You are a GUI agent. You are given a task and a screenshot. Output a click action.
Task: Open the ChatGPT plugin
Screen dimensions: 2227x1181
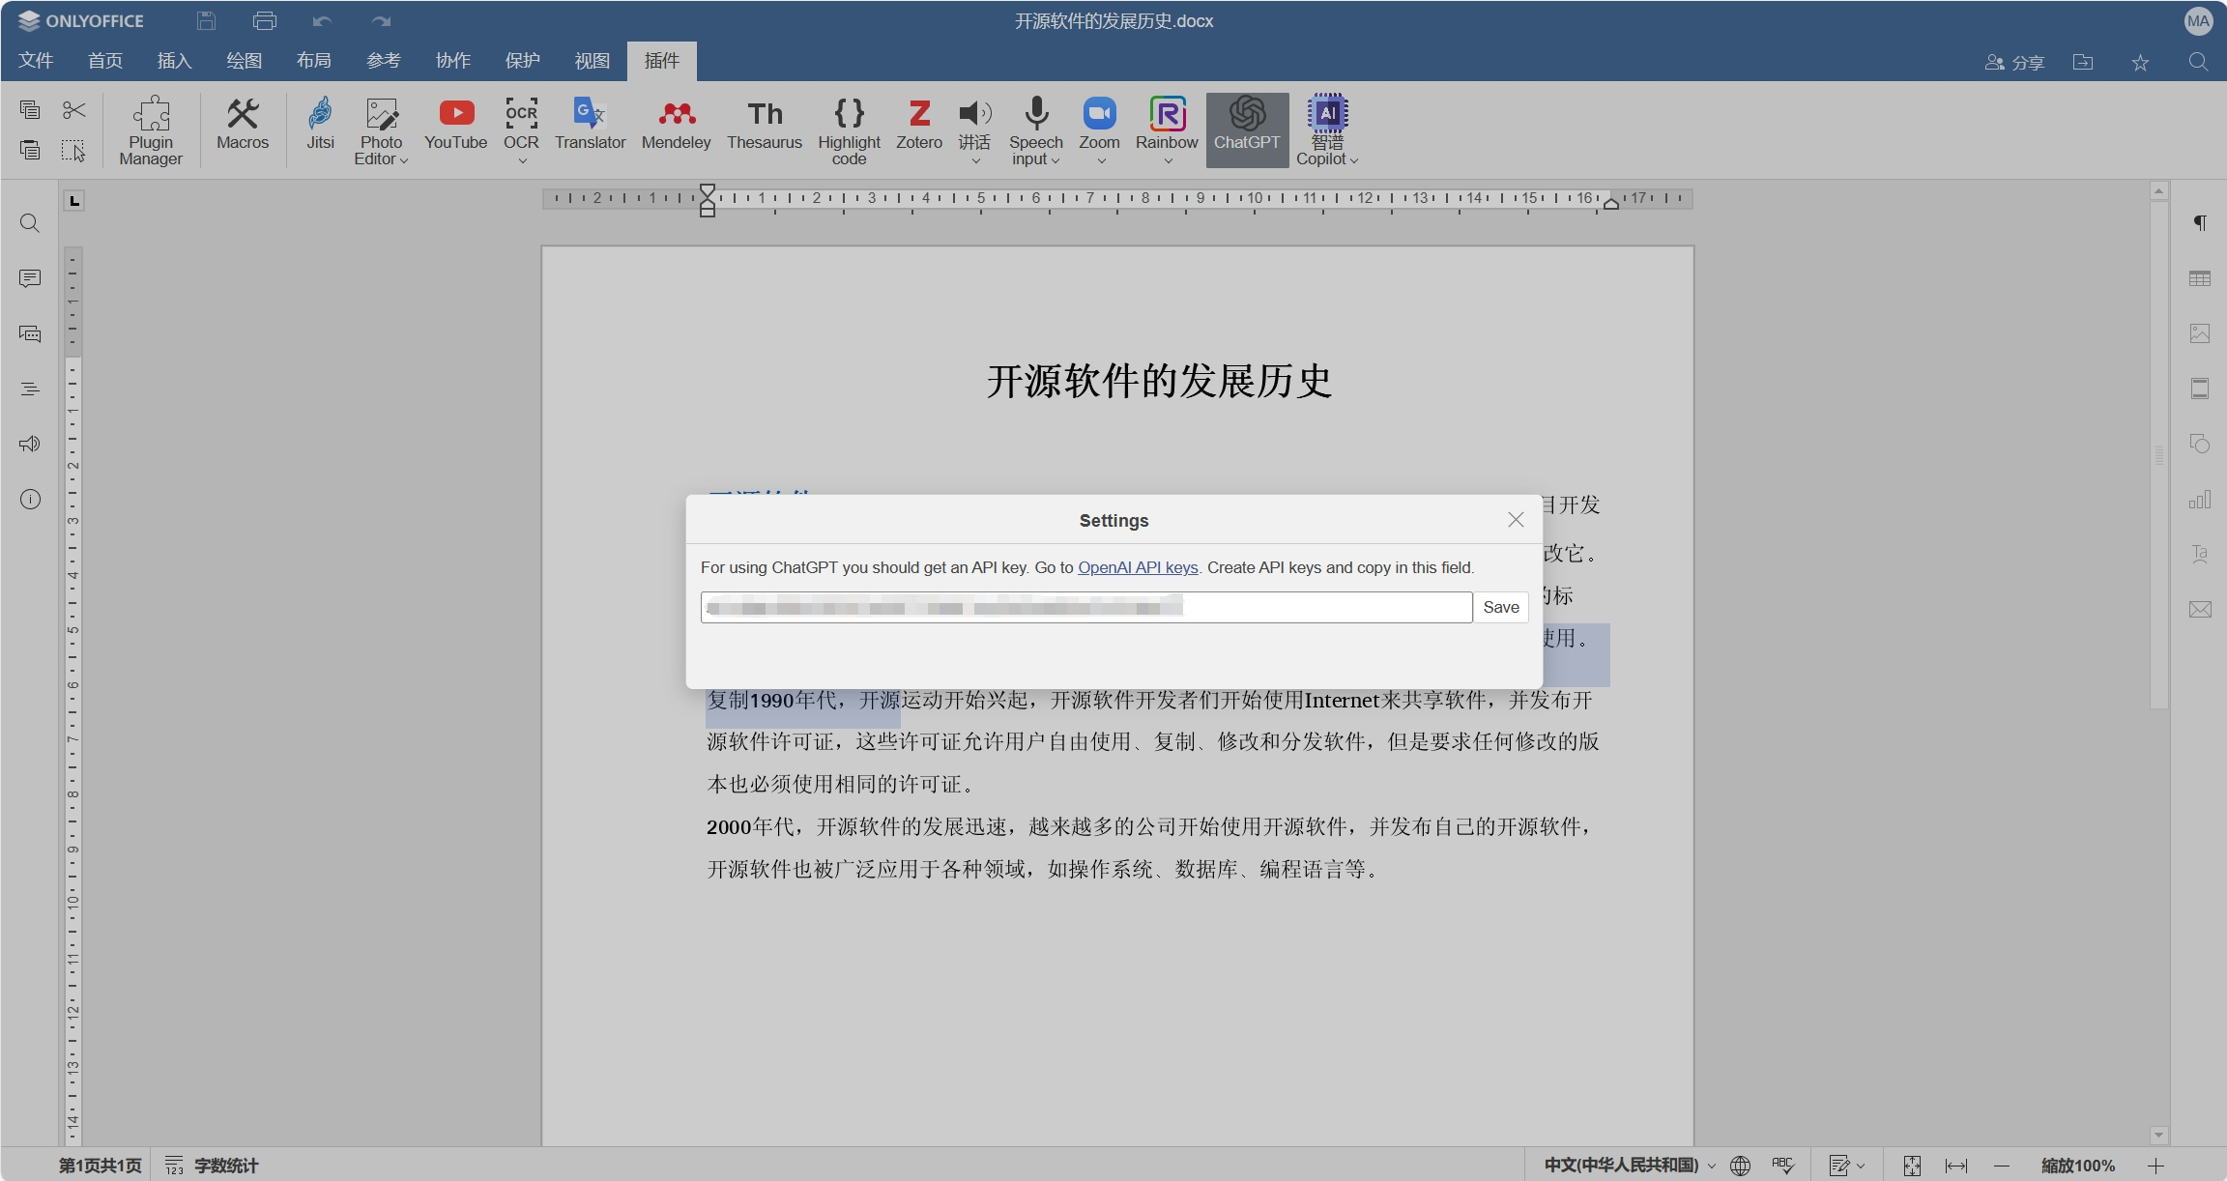(x=1247, y=130)
